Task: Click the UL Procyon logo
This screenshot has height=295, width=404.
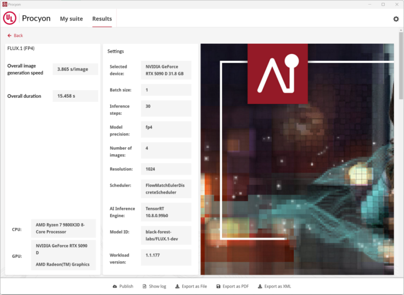Action: (10, 19)
